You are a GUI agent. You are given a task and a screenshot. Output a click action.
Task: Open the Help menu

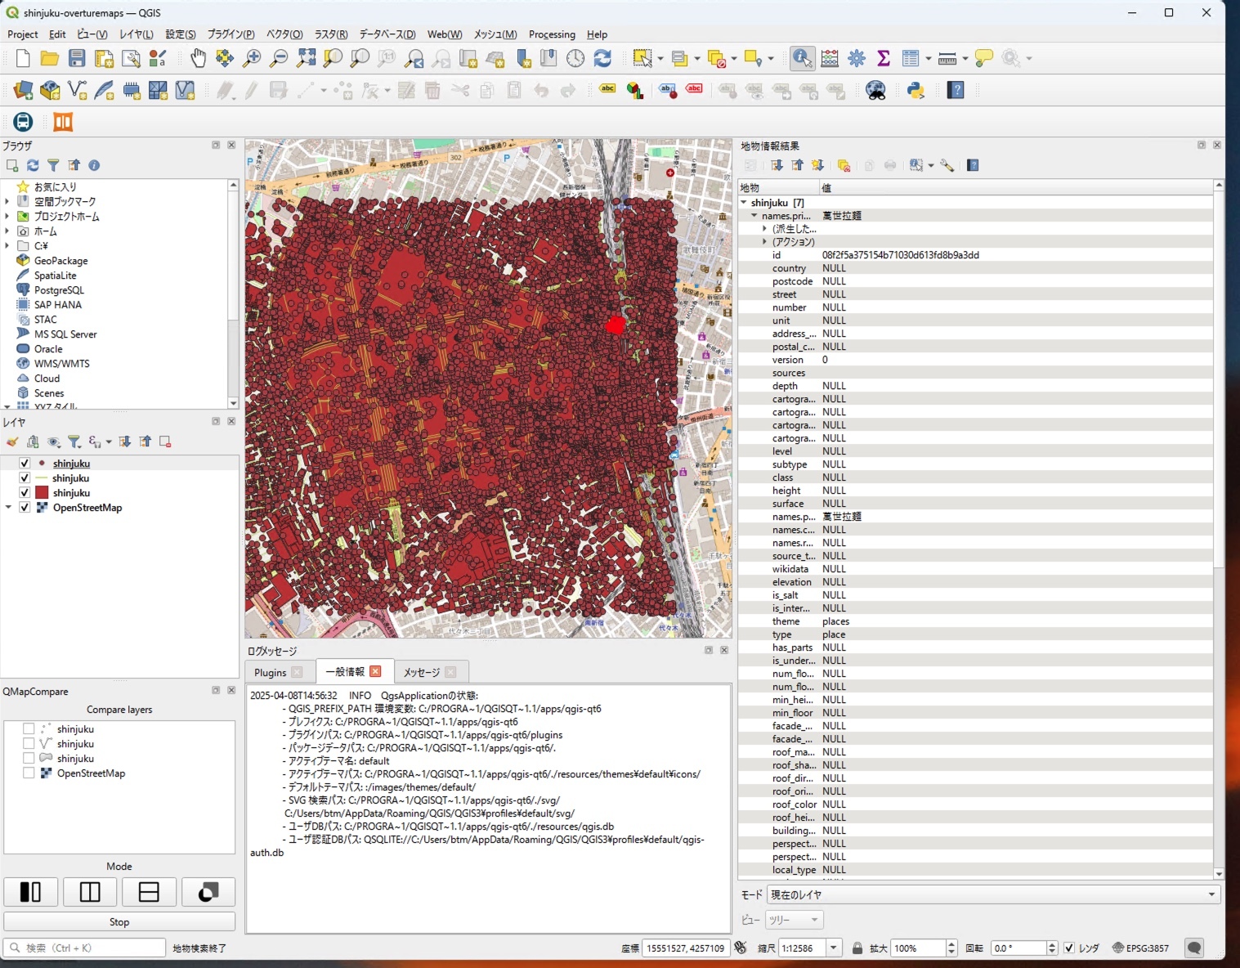pos(597,34)
